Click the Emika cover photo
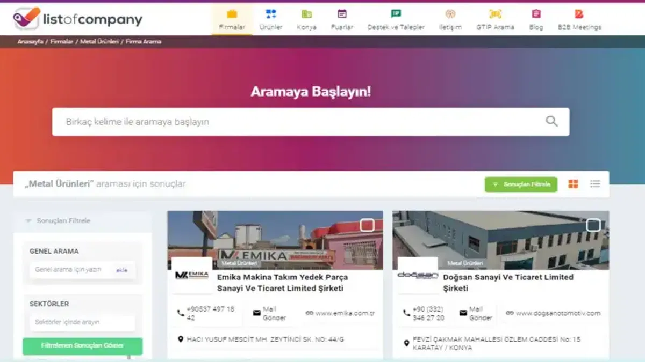Screen dimensions: 645x362 pyautogui.click(x=275, y=240)
